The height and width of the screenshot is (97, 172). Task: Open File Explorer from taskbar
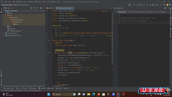[89, 94]
